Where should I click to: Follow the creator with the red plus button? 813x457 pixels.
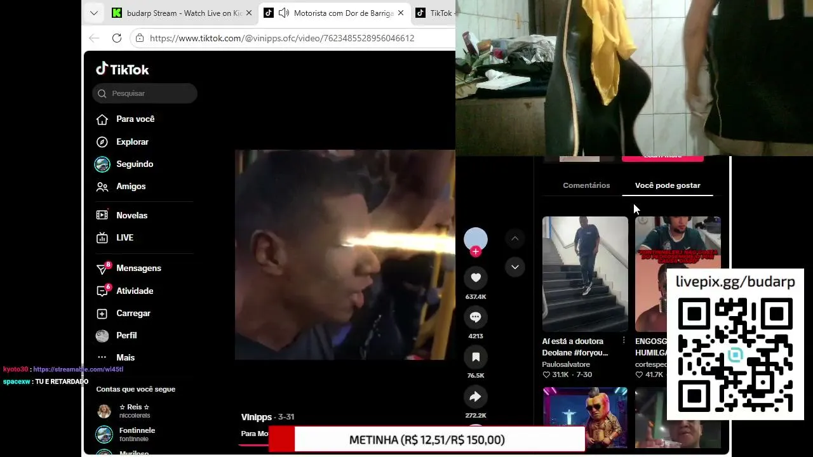(476, 252)
